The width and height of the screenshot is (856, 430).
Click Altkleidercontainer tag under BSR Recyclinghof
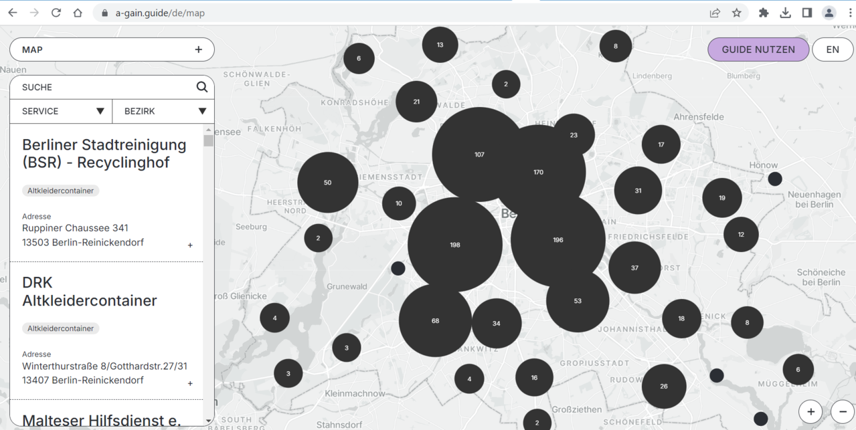tap(61, 191)
